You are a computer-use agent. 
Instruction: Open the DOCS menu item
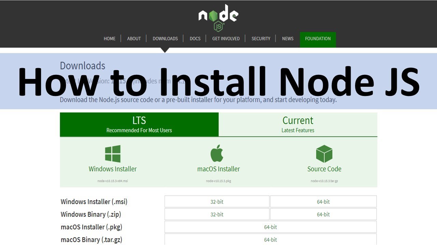pos(195,39)
